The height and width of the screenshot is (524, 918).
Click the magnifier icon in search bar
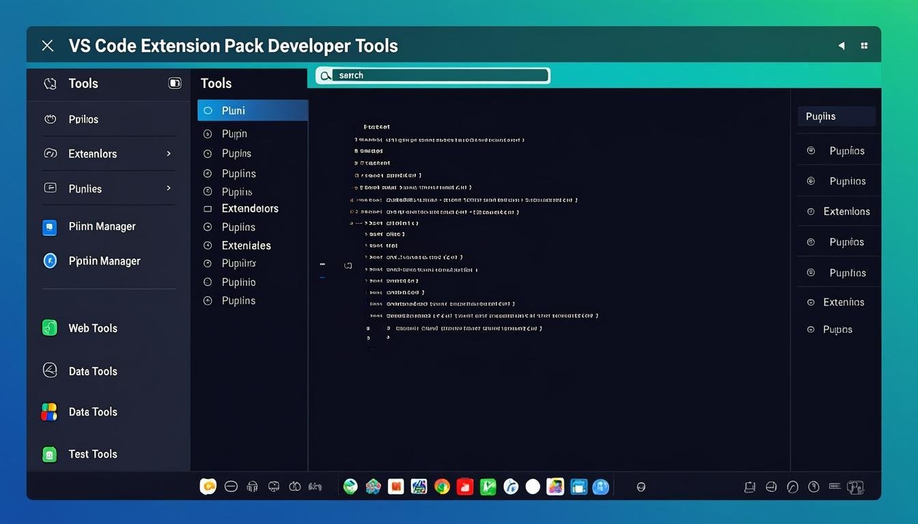[326, 76]
